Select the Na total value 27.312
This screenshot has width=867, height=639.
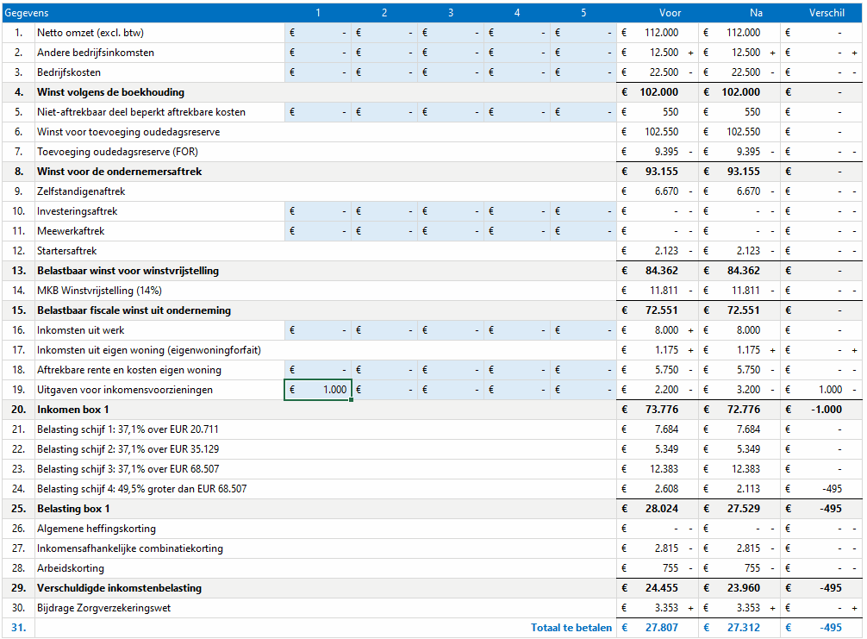coord(743,628)
